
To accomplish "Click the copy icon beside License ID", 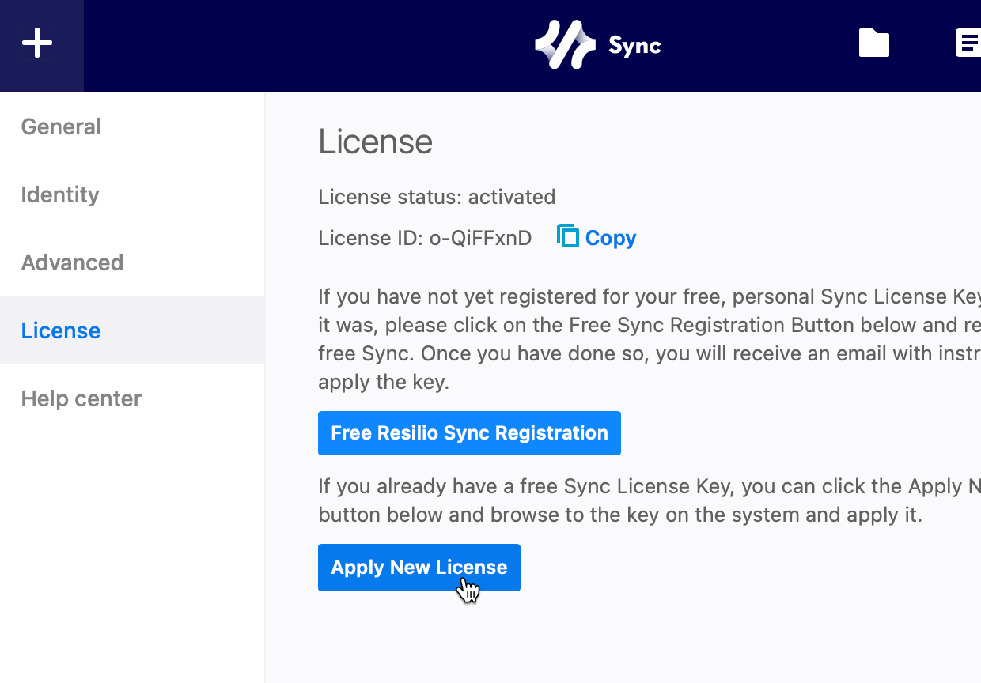I will coord(567,236).
